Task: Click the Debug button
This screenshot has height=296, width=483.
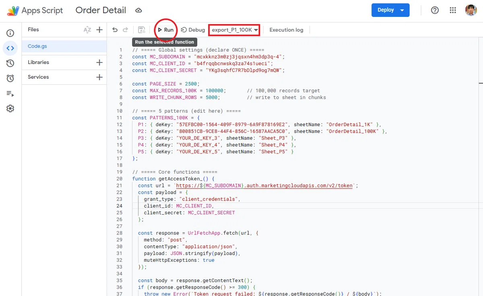Action: 193,30
